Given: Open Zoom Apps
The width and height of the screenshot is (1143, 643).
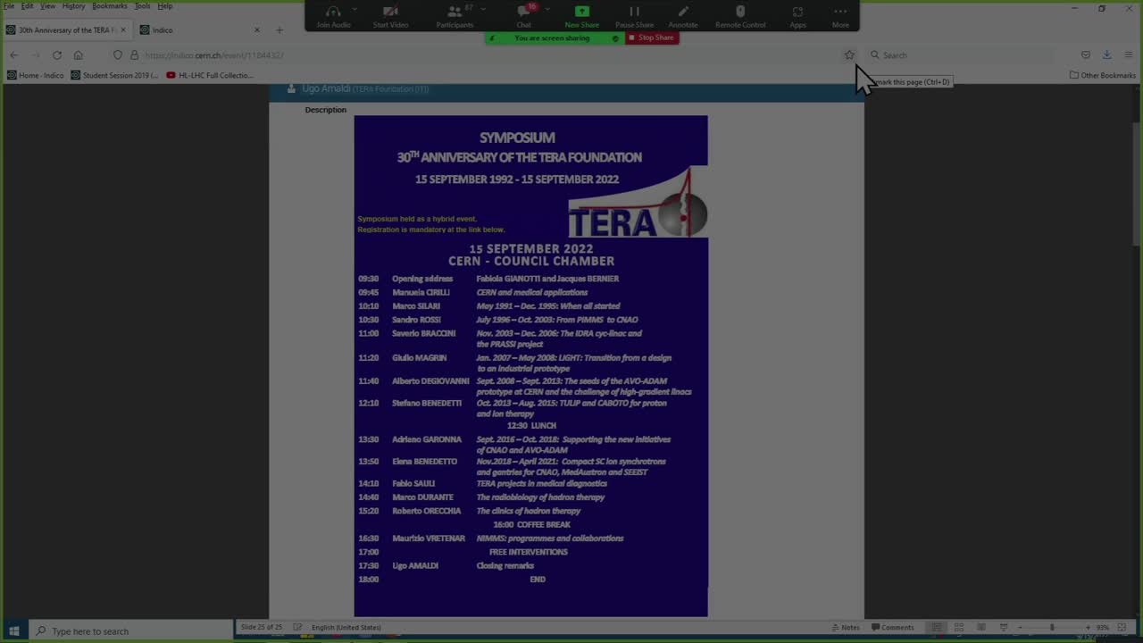Looking at the screenshot, I should click(797, 16).
